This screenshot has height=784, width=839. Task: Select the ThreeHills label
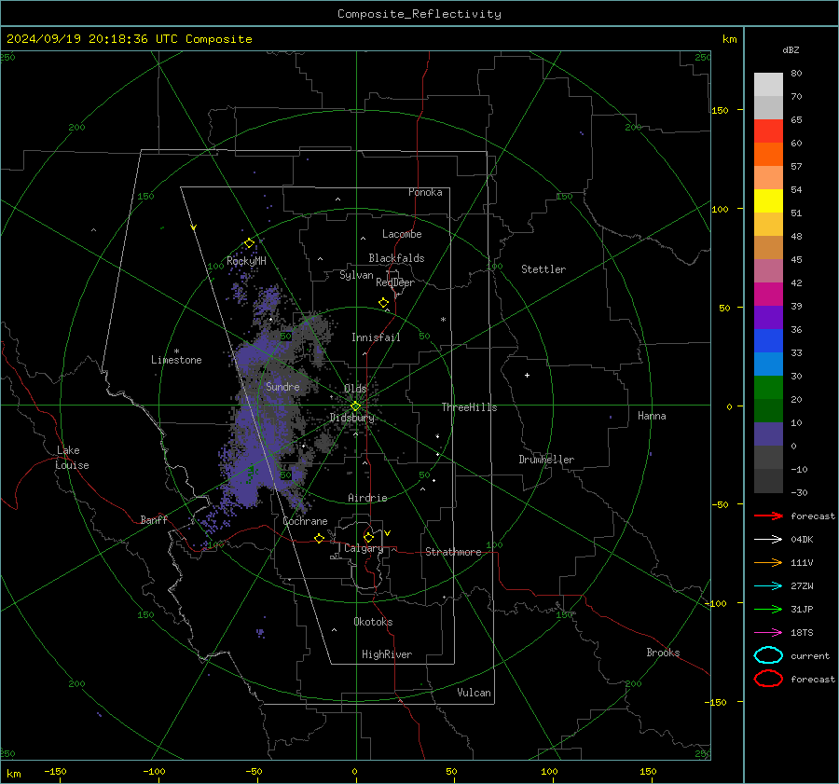coord(469,407)
